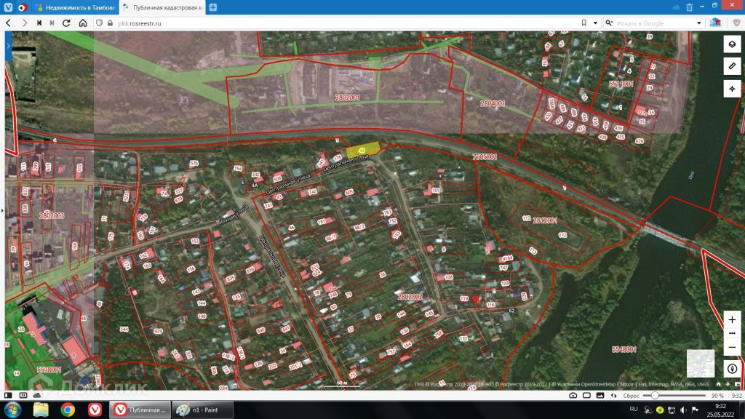Open closed tabs trash bin
This screenshot has height=419, width=745.
pos(690,7)
